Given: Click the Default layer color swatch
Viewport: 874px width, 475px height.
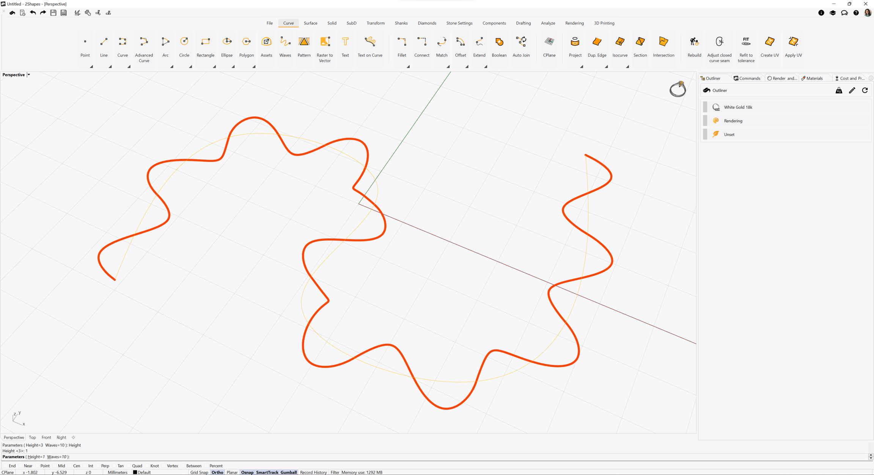Looking at the screenshot, I should (135, 472).
